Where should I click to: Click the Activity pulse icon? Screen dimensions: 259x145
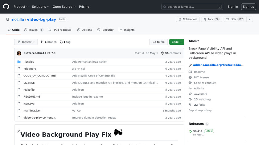point(190,88)
